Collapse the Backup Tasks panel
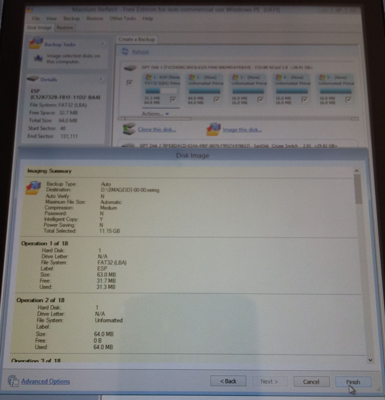This screenshot has height=400, width=385. click(x=102, y=44)
